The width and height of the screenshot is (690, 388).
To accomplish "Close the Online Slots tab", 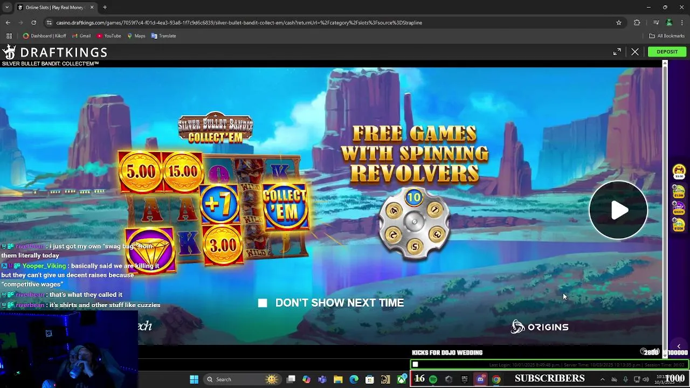I will (92, 8).
